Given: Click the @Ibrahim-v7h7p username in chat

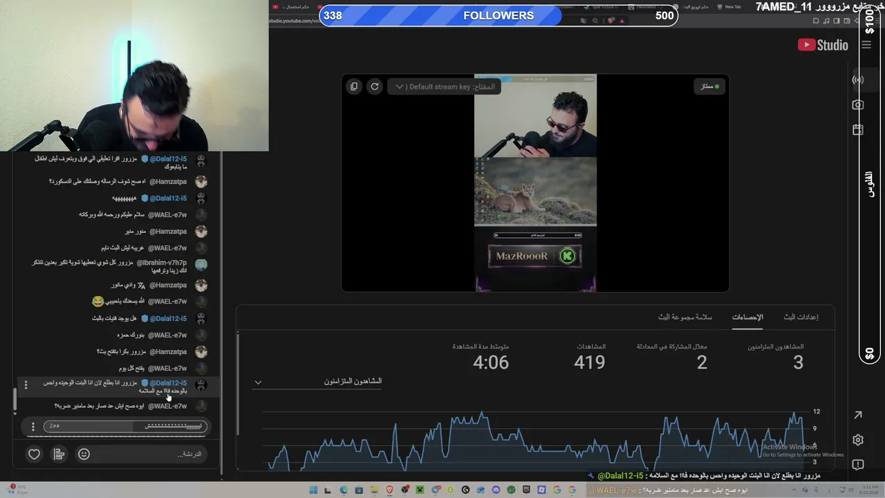Looking at the screenshot, I should [161, 263].
